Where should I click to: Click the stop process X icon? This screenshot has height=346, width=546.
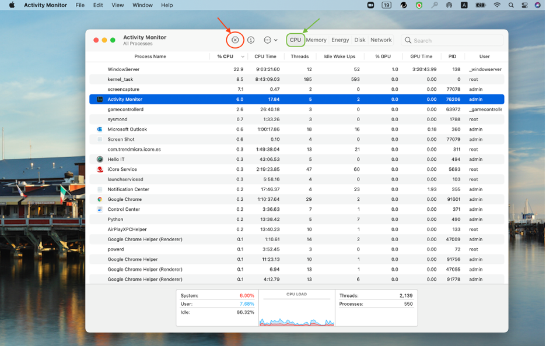(x=235, y=40)
